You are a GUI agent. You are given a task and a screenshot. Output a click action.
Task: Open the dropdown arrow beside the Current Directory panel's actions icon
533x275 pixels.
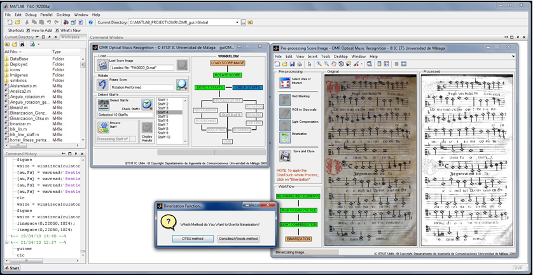[38, 45]
